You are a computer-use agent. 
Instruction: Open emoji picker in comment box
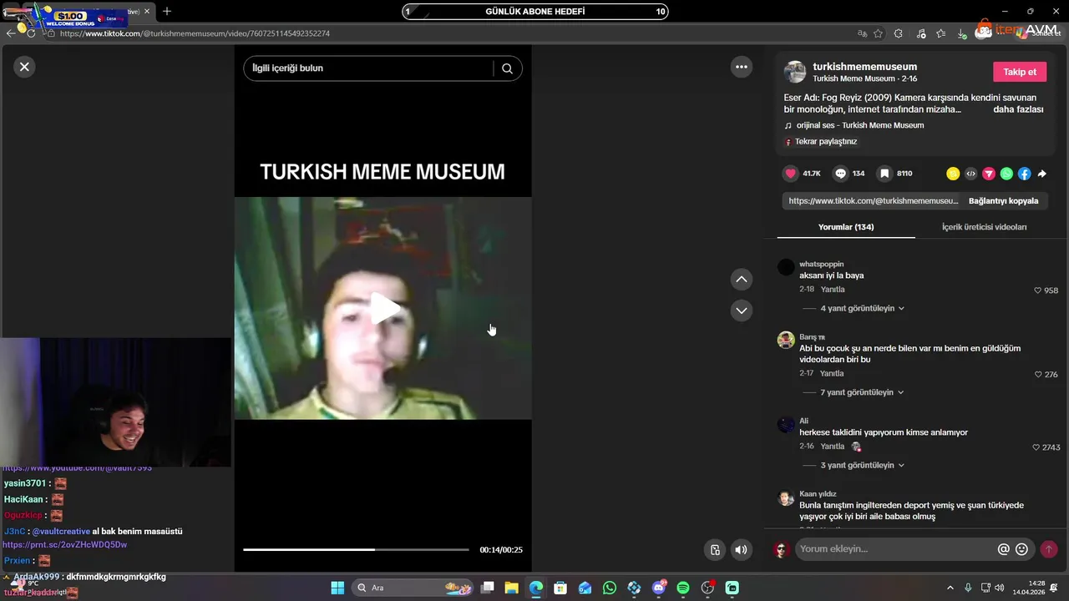tap(1021, 549)
